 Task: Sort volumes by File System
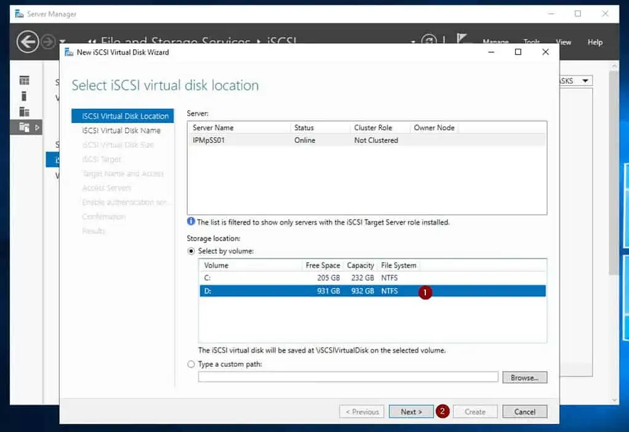click(x=399, y=265)
